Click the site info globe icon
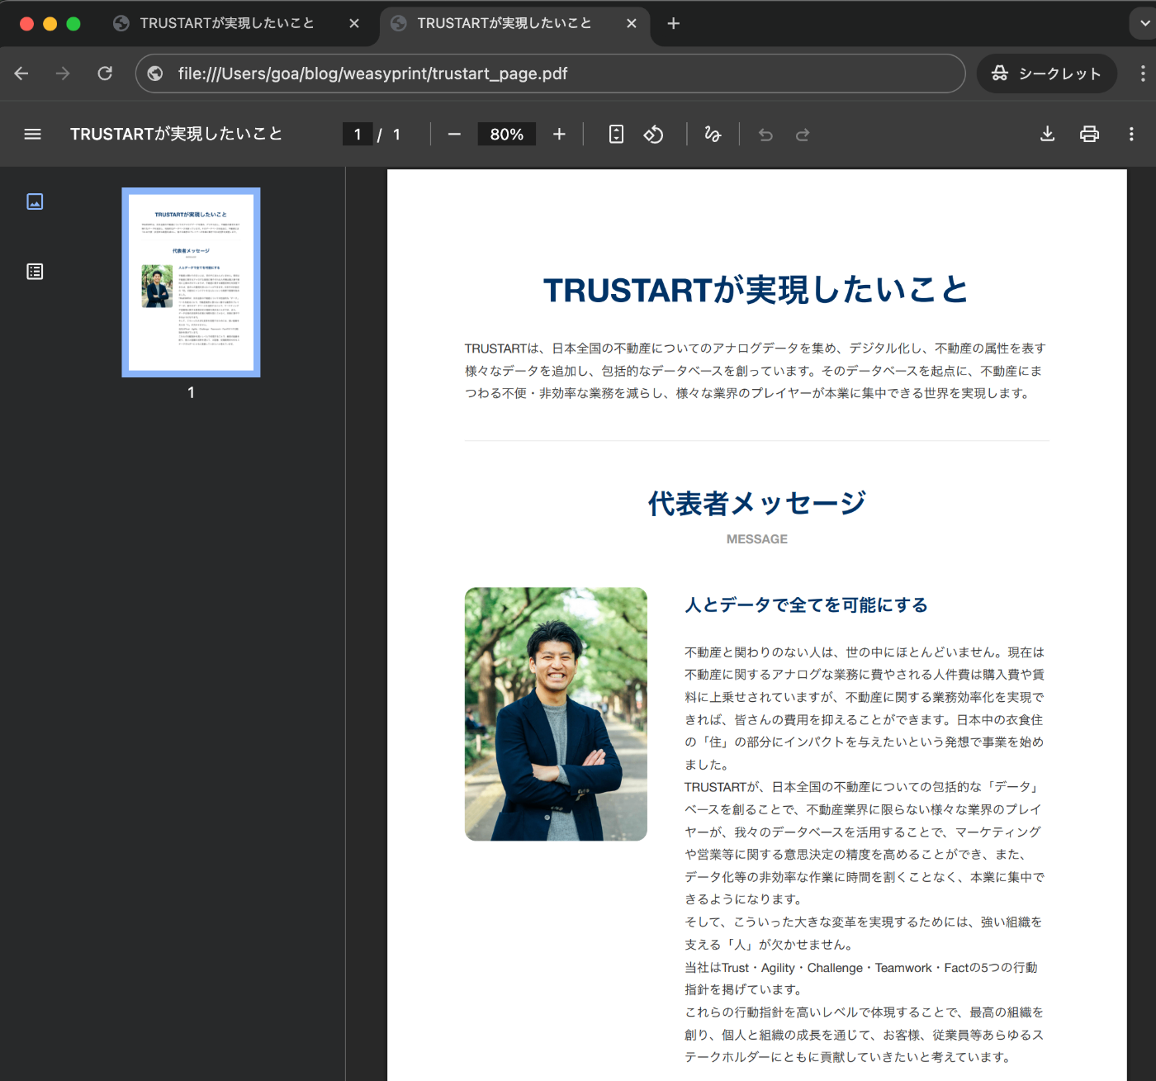 point(155,73)
